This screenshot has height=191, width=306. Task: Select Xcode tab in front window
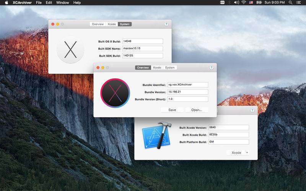click(157, 68)
